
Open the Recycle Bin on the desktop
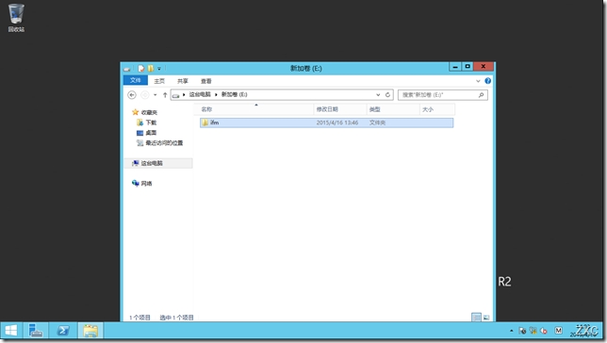pyautogui.click(x=16, y=18)
